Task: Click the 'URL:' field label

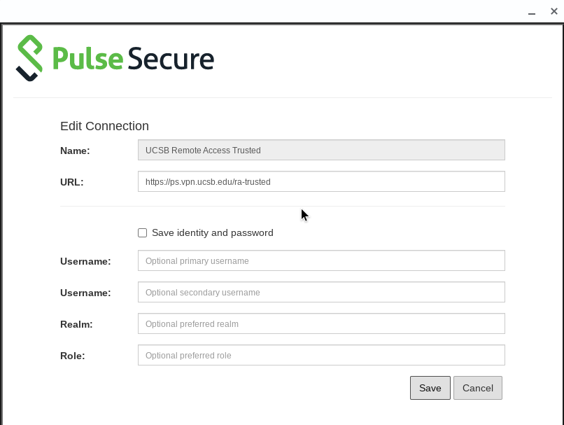Action: pyautogui.click(x=72, y=182)
